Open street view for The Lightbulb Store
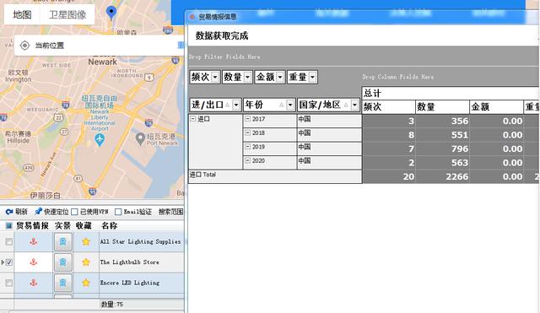540x313 pixels. click(x=63, y=262)
